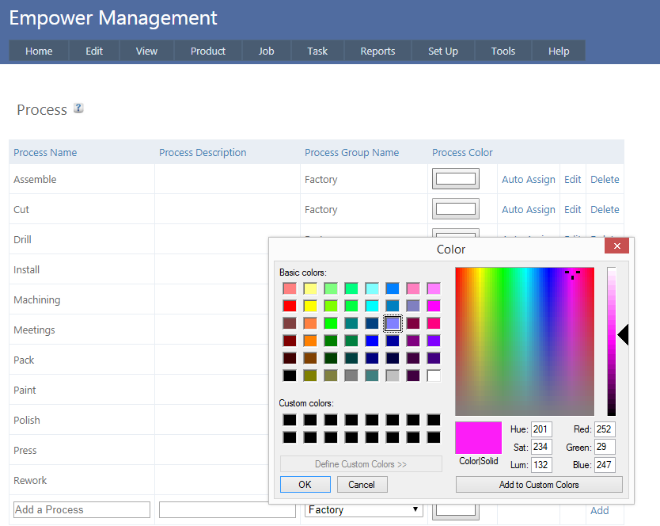The width and height of the screenshot is (660, 526).
Task: Click the first custom color slot
Action: 290,420
